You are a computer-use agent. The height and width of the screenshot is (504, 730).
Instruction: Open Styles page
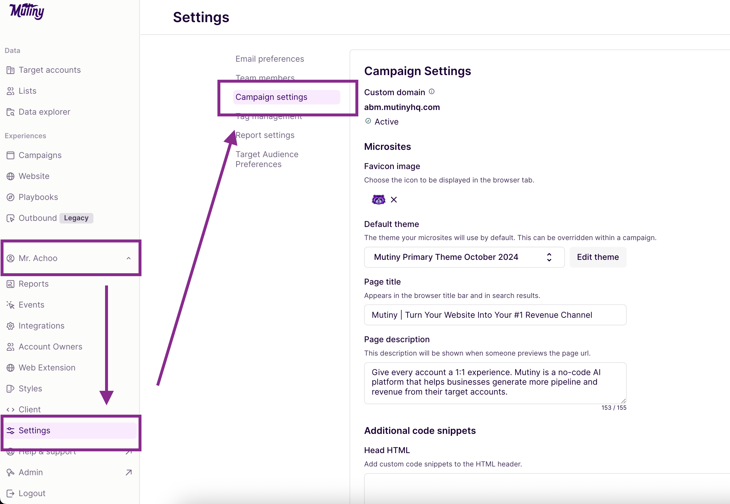(30, 389)
